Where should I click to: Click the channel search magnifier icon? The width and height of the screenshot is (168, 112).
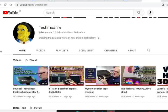pos(149,50)
